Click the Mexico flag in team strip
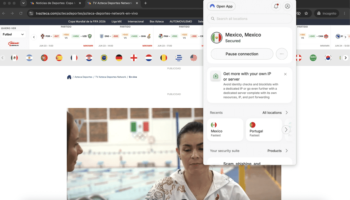350x200 pixels. pyautogui.click(x=14, y=58)
